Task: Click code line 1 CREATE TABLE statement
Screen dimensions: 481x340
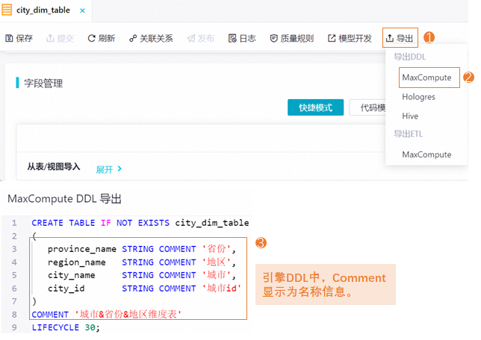Action: 140,223
